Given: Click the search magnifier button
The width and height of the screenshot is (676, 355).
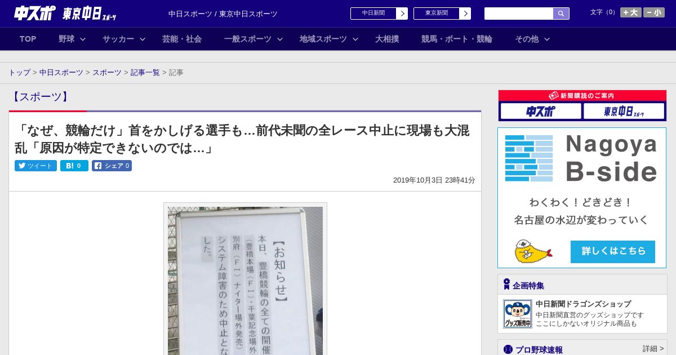Looking at the screenshot, I should 561,14.
